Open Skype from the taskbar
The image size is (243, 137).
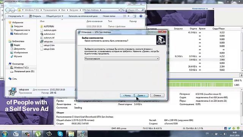click(x=60, y=134)
